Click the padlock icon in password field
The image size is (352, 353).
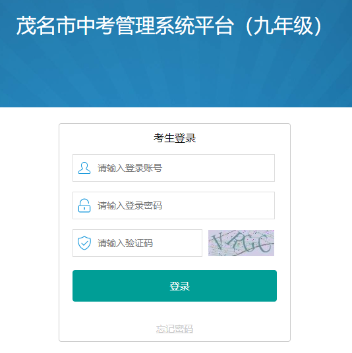tap(84, 205)
